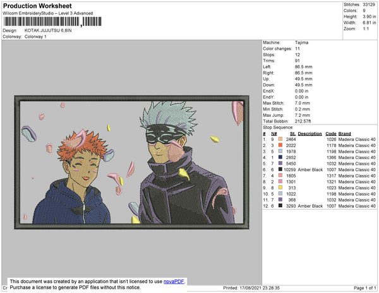Click the stitches count '33129'
Screen dimensions: 379x293
click(x=369, y=4)
